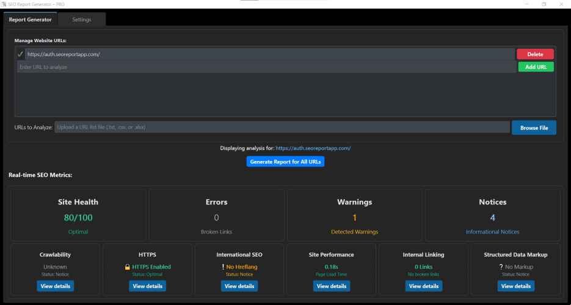This screenshot has height=305, width=571.
Task: Click the 'No broken links' text
Action: (423, 274)
